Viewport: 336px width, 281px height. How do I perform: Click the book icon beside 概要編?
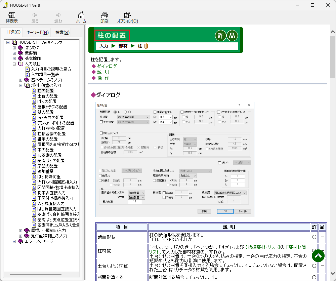[x=20, y=53]
